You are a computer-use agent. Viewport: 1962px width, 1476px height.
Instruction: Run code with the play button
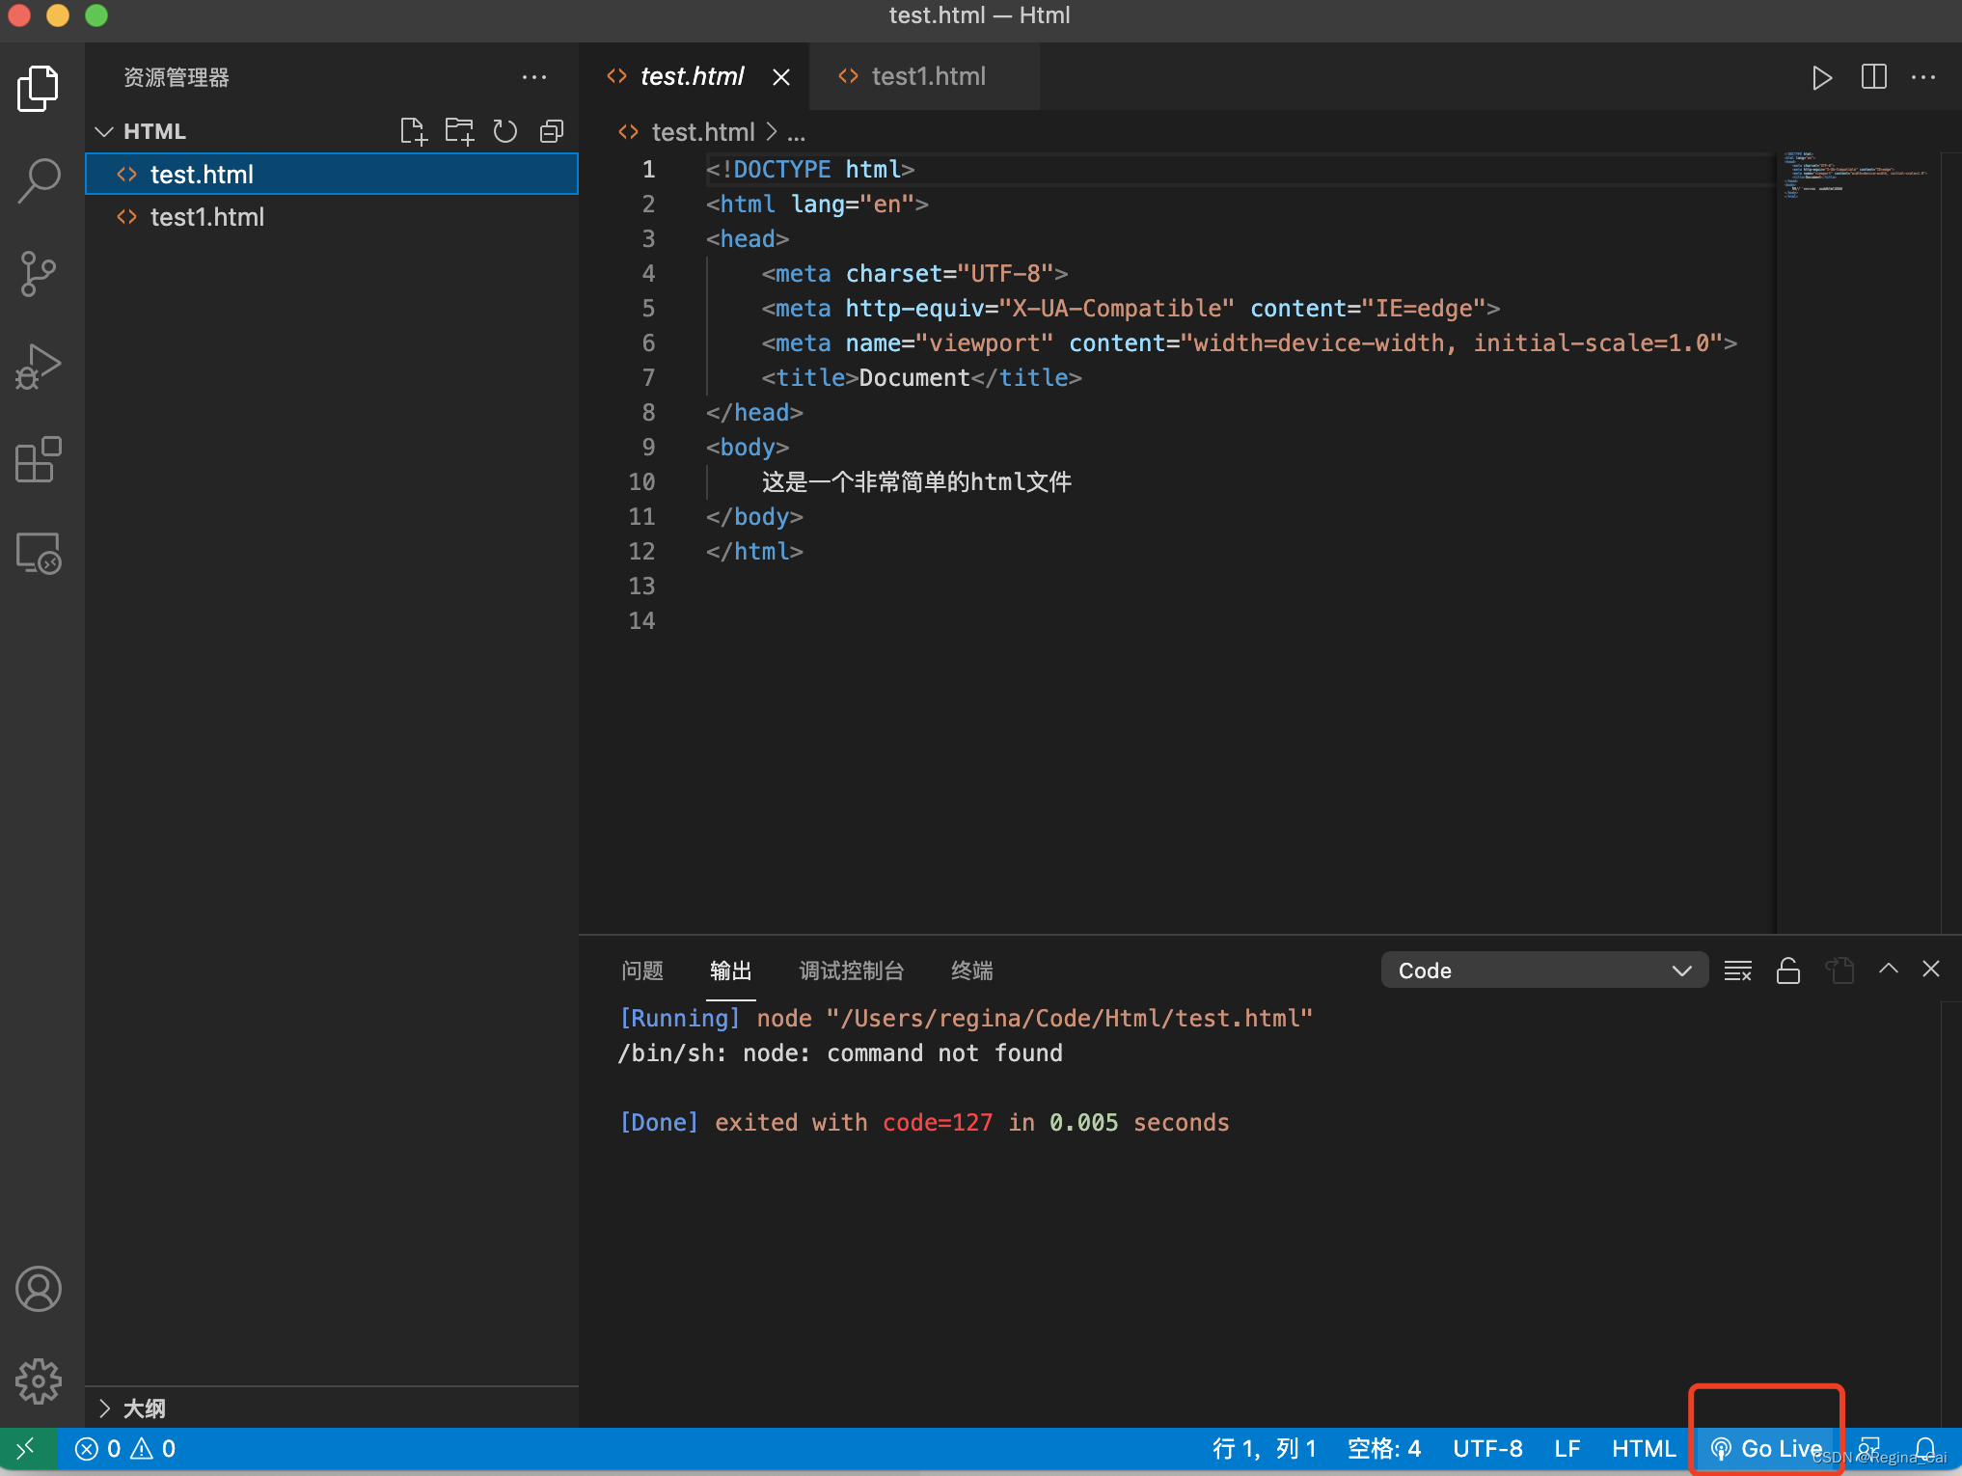point(1821,77)
